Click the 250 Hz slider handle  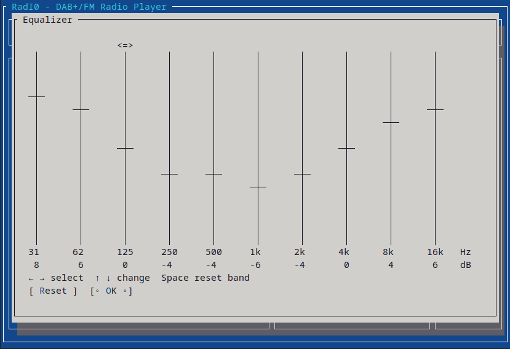click(169, 174)
